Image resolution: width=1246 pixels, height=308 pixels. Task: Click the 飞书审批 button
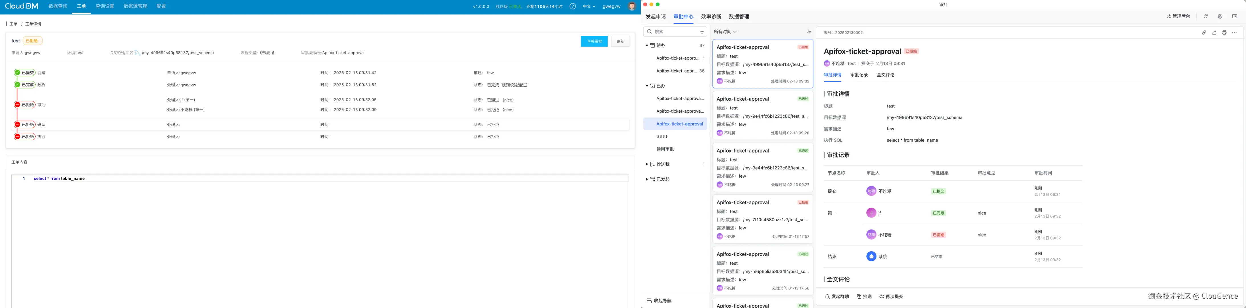pyautogui.click(x=594, y=42)
